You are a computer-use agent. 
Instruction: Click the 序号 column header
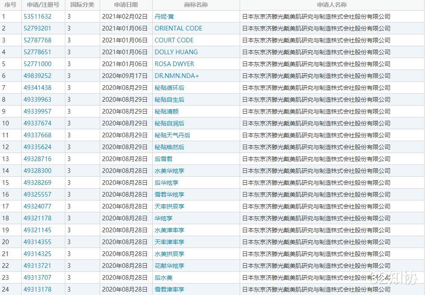[x=10, y=5]
